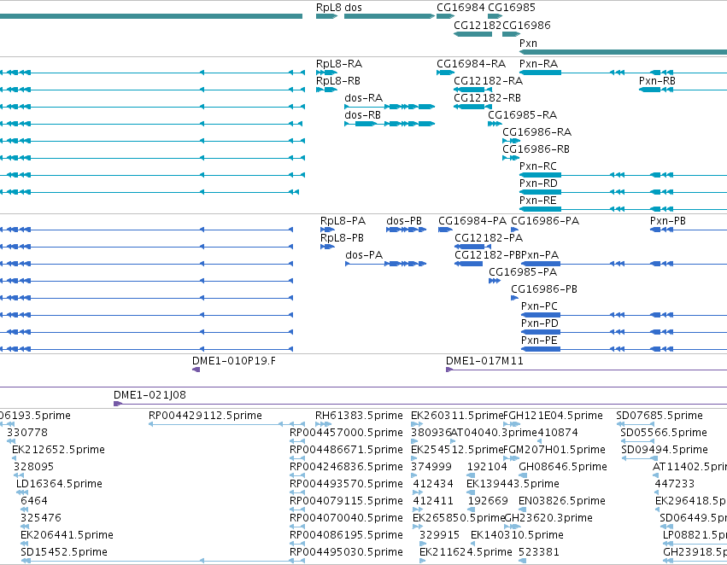Click the Pxn-PD protein label
The image size is (727, 565).
tap(540, 324)
